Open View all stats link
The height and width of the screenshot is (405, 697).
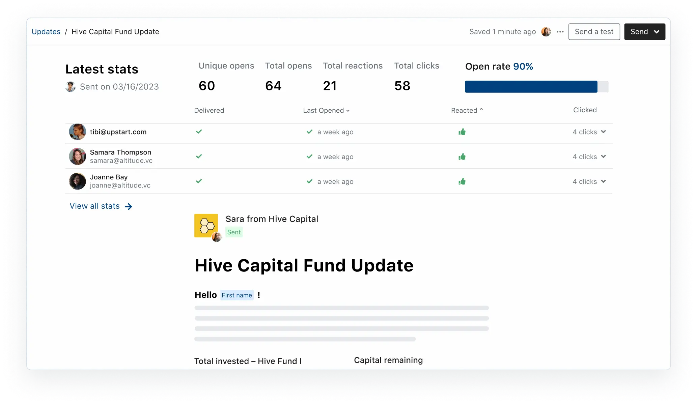point(101,206)
